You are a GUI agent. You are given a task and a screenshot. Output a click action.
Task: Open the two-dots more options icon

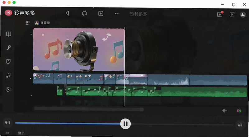(x=117, y=14)
